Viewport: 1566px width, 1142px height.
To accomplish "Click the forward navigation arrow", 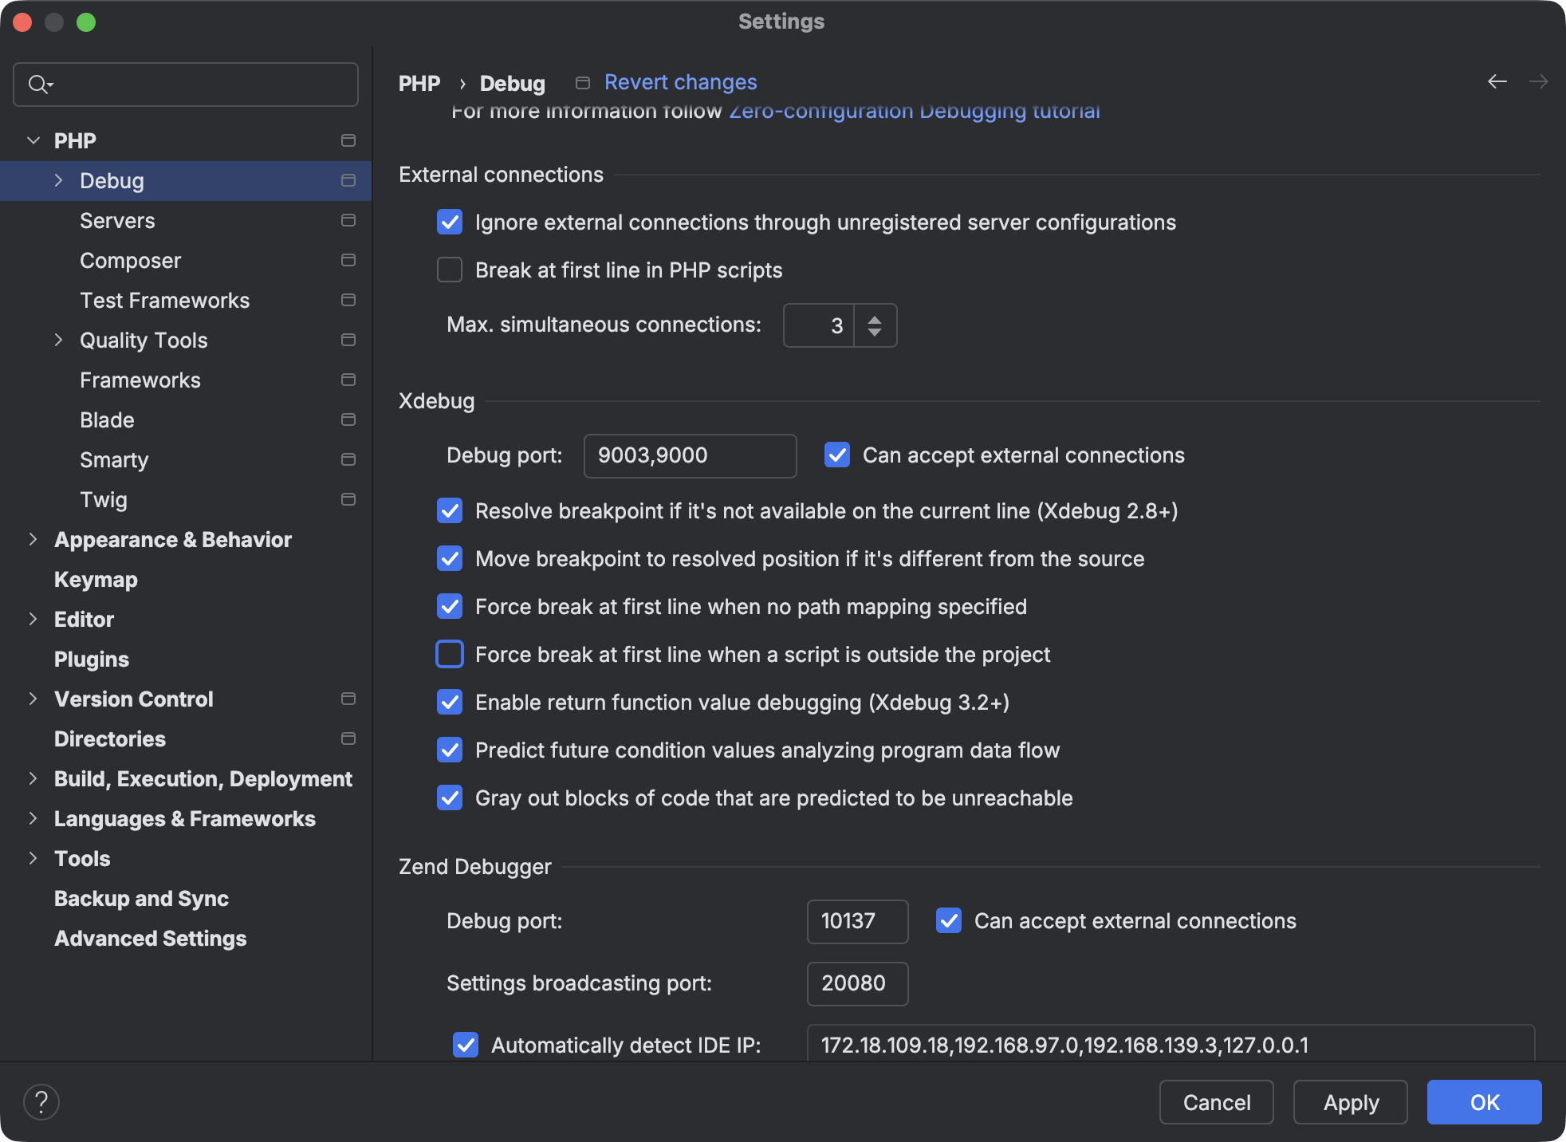I will (x=1539, y=81).
